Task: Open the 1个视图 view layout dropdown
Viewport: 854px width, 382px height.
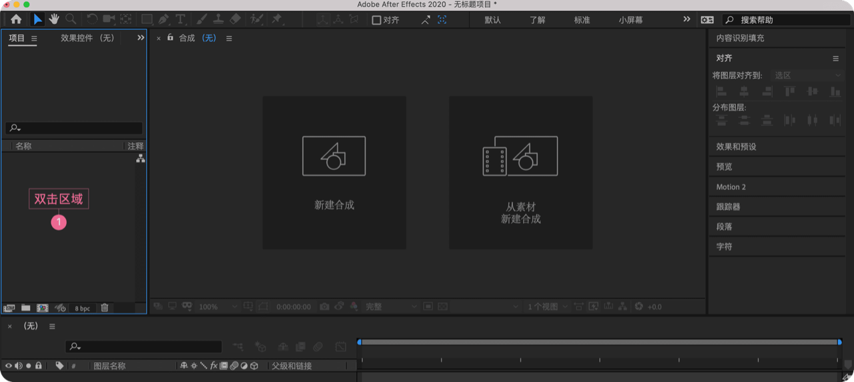Action: [548, 307]
